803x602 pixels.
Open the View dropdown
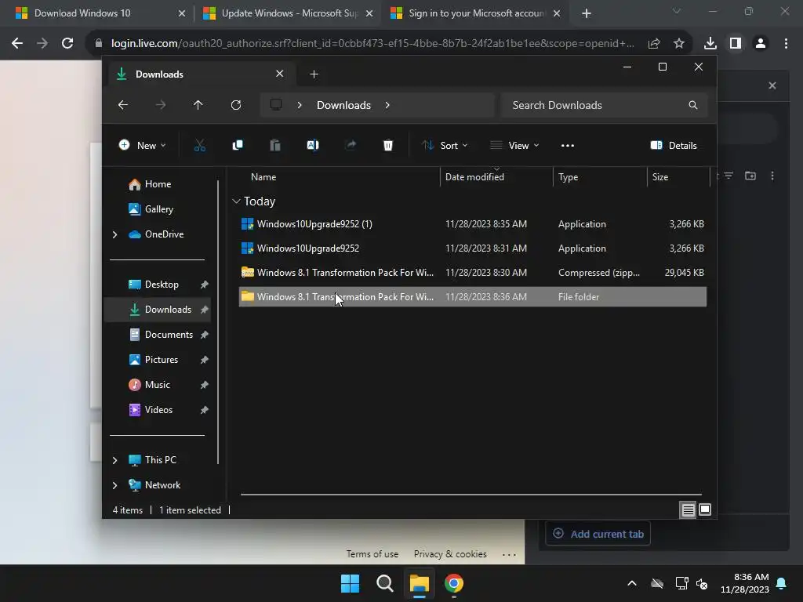(514, 146)
